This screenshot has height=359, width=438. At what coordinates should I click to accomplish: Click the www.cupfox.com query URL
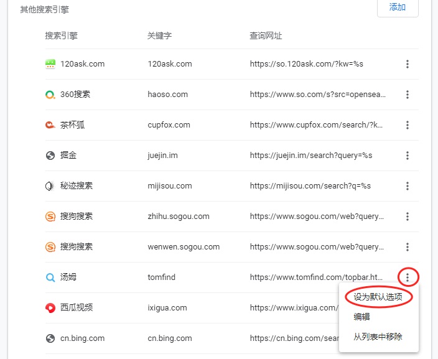coord(316,125)
